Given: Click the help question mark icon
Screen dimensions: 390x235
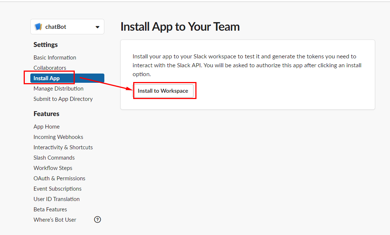Looking at the screenshot, I should click(x=98, y=219).
